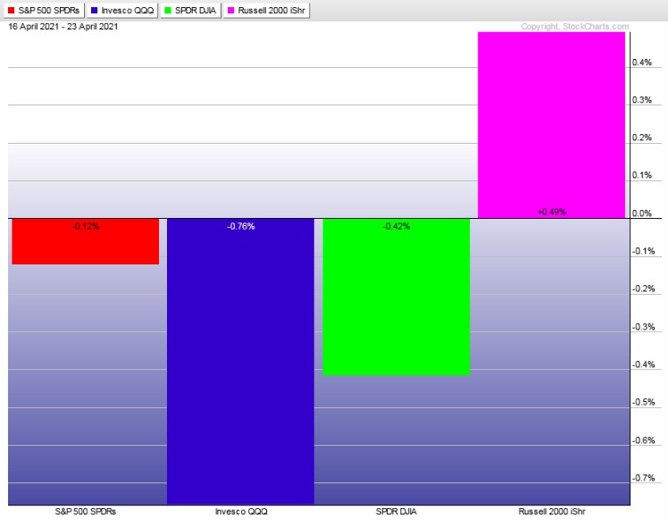
Task: Click the -0.1% y-axis tick label
Action: point(643,251)
